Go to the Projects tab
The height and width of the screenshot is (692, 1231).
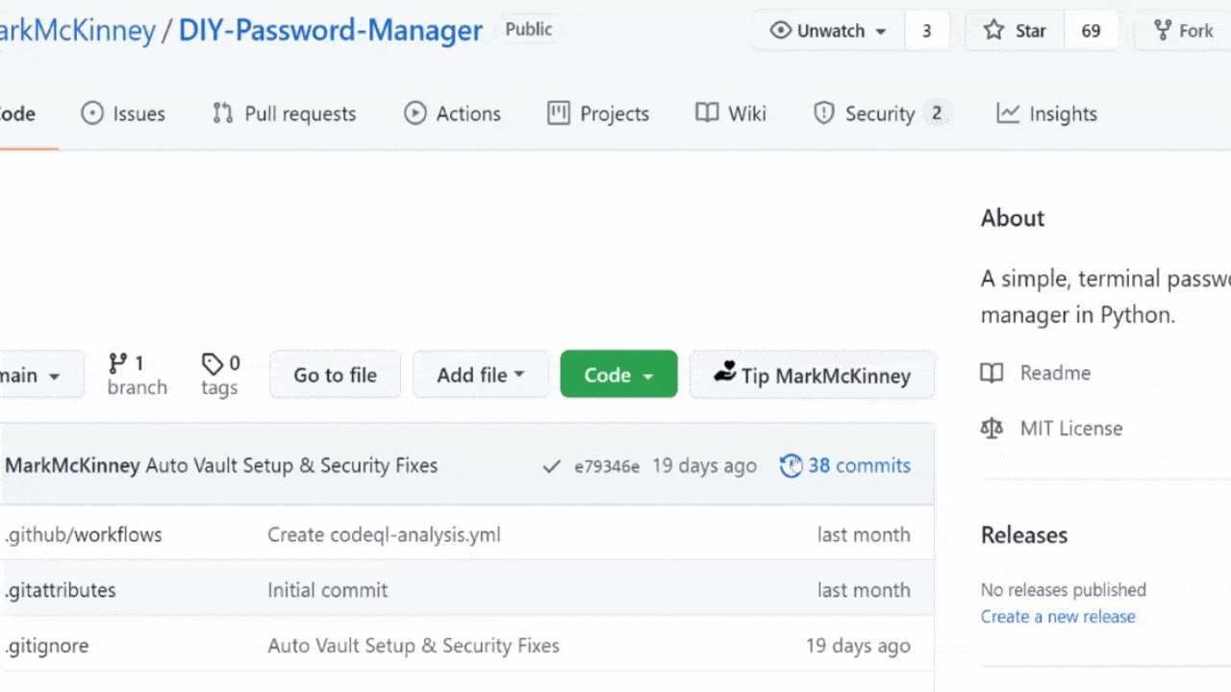click(x=598, y=113)
